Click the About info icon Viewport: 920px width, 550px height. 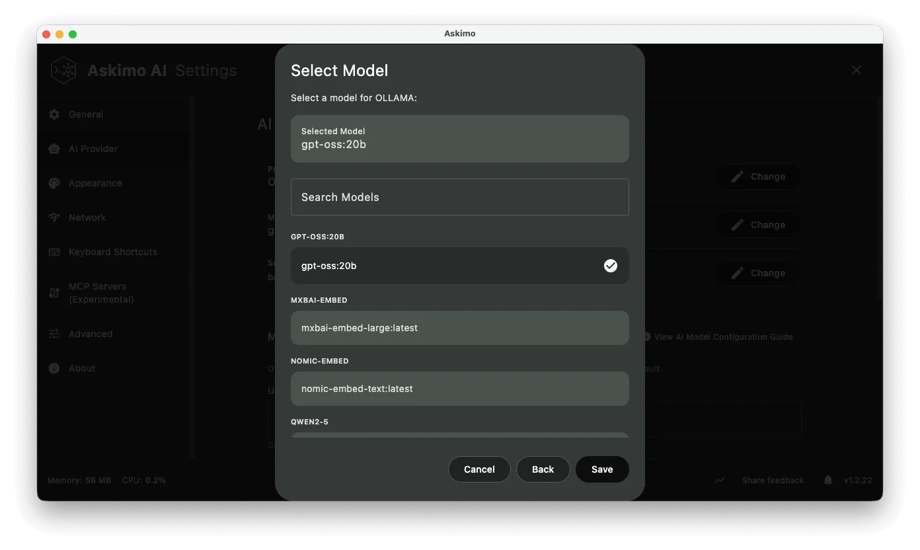click(54, 368)
